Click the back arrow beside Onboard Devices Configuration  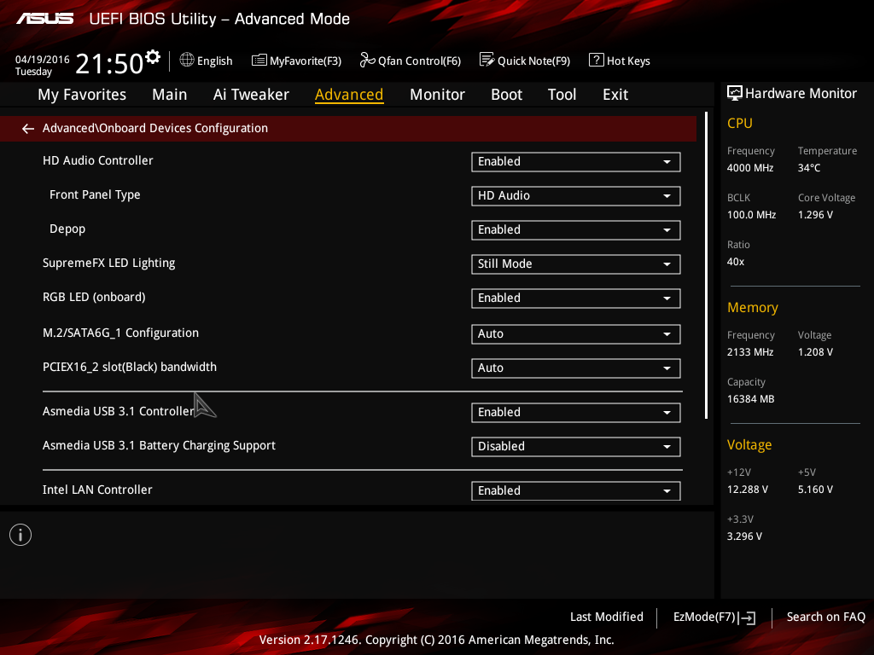(28, 129)
